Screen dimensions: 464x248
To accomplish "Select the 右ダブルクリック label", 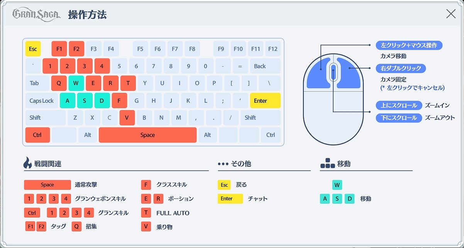I will point(401,69).
